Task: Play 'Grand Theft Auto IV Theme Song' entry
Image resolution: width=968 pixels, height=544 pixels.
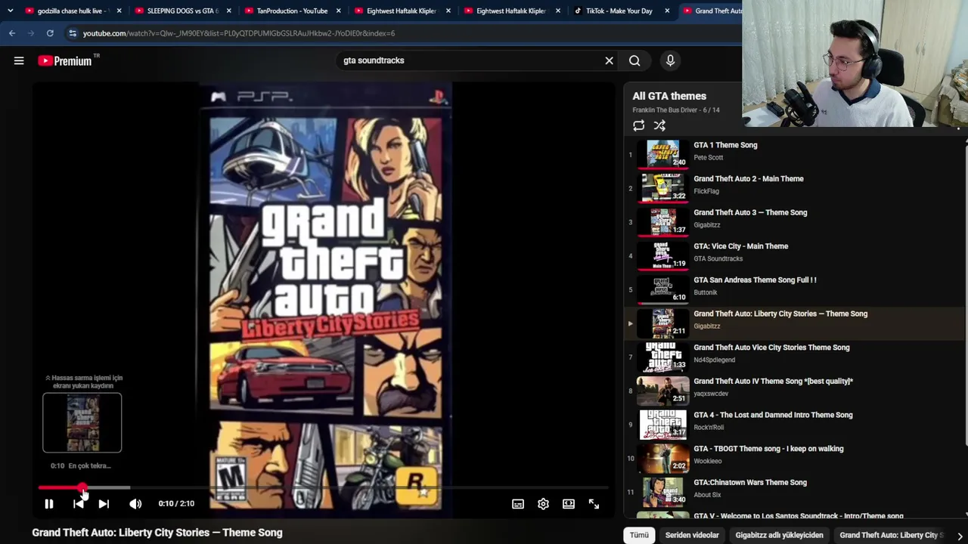Action: coord(773,382)
